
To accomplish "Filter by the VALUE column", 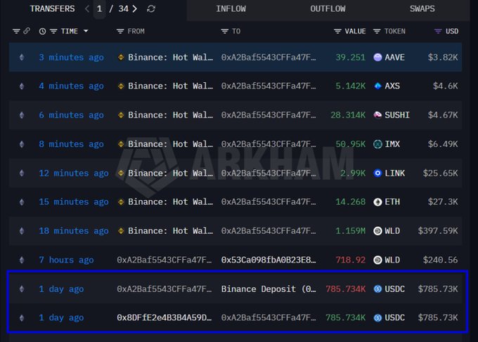I will point(337,31).
